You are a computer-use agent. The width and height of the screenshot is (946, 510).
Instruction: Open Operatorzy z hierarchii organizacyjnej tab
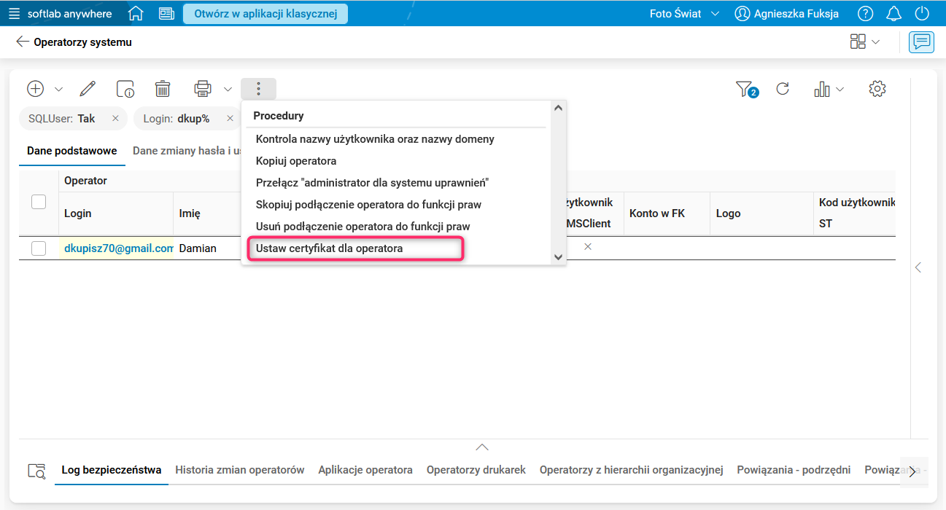click(x=631, y=470)
